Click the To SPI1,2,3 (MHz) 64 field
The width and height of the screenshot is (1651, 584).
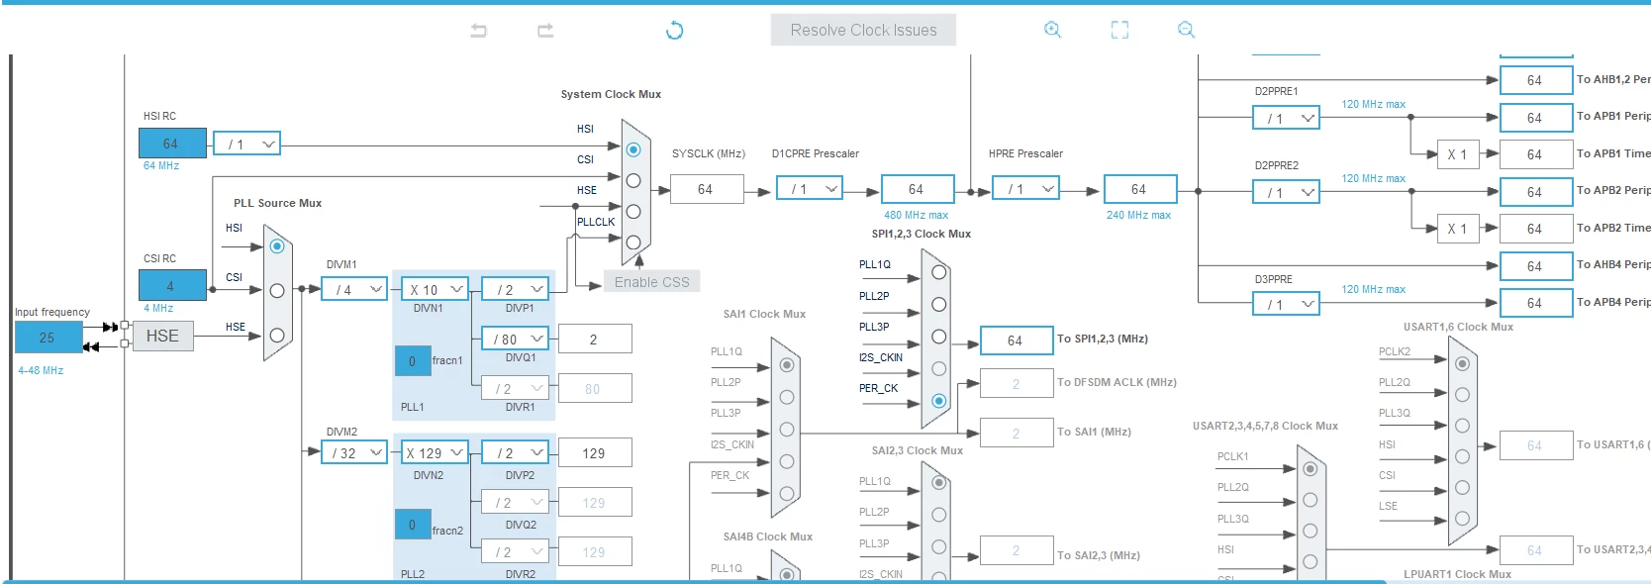[1017, 341]
